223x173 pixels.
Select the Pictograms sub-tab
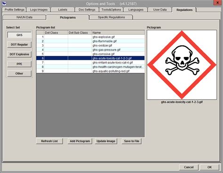(x=68, y=17)
